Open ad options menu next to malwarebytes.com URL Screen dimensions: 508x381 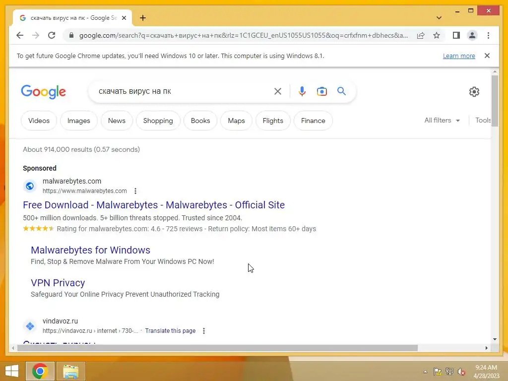point(135,191)
